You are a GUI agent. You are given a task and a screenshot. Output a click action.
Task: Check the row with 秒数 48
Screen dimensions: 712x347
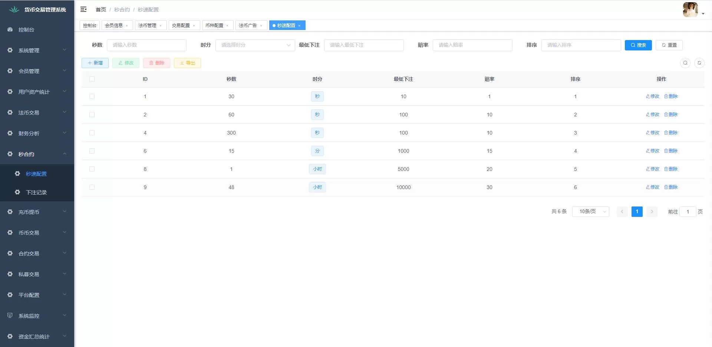pyautogui.click(x=92, y=187)
